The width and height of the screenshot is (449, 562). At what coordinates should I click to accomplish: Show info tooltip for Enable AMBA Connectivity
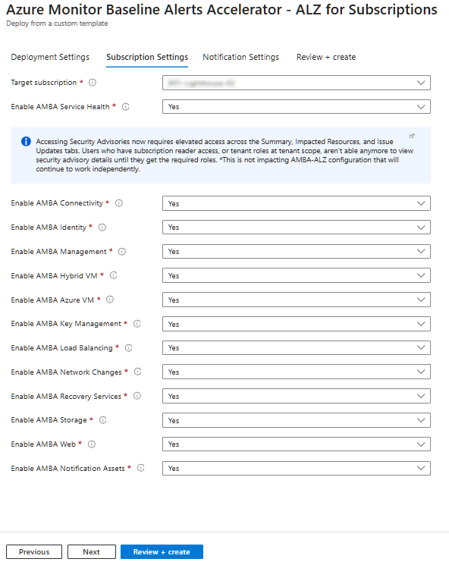point(119,203)
